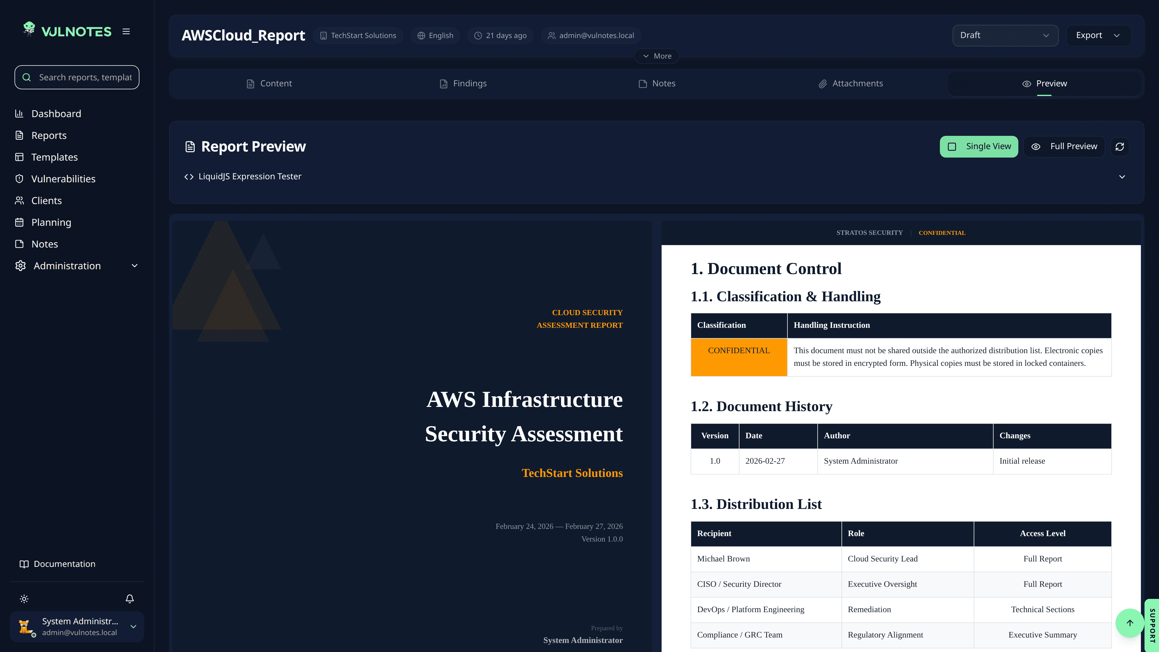Open Vulnerabilities shield icon in sidebar
The width and height of the screenshot is (1159, 652).
coord(19,179)
